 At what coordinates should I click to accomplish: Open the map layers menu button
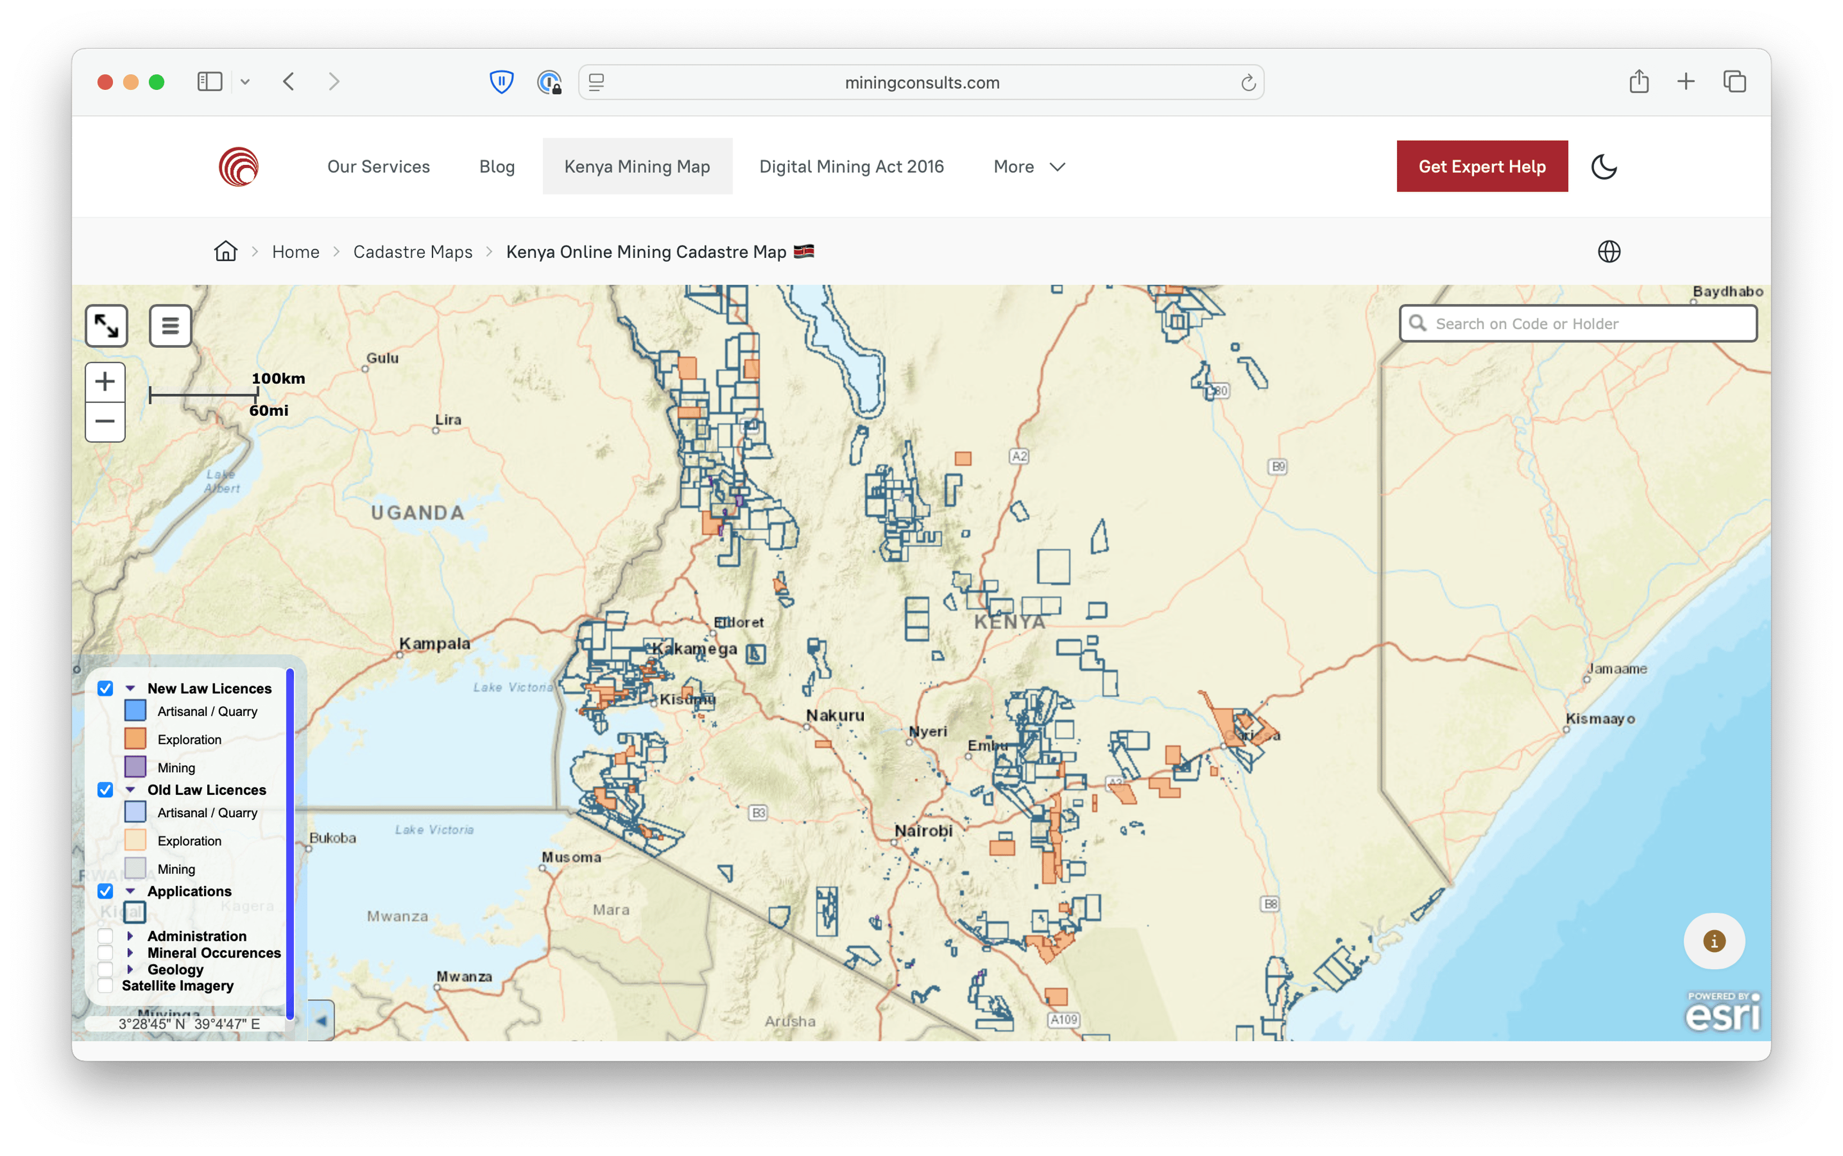pos(170,326)
